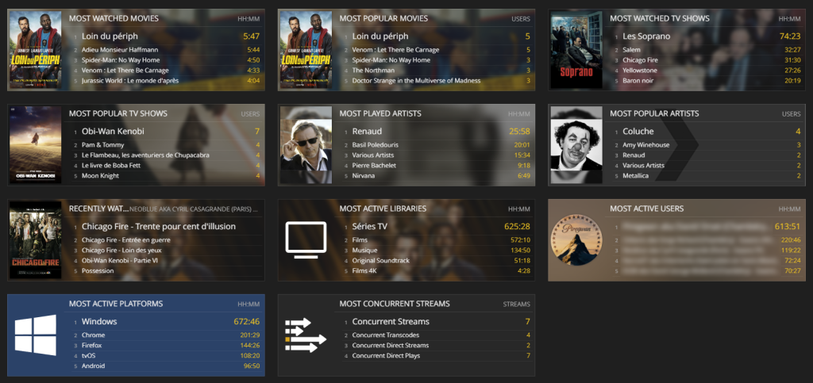
Task: Select Le livre de Boba Fett
Action: pyautogui.click(x=111, y=166)
